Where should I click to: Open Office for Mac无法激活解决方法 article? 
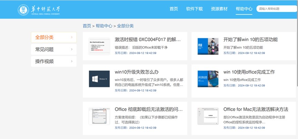pyautogui.click(x=256, y=109)
